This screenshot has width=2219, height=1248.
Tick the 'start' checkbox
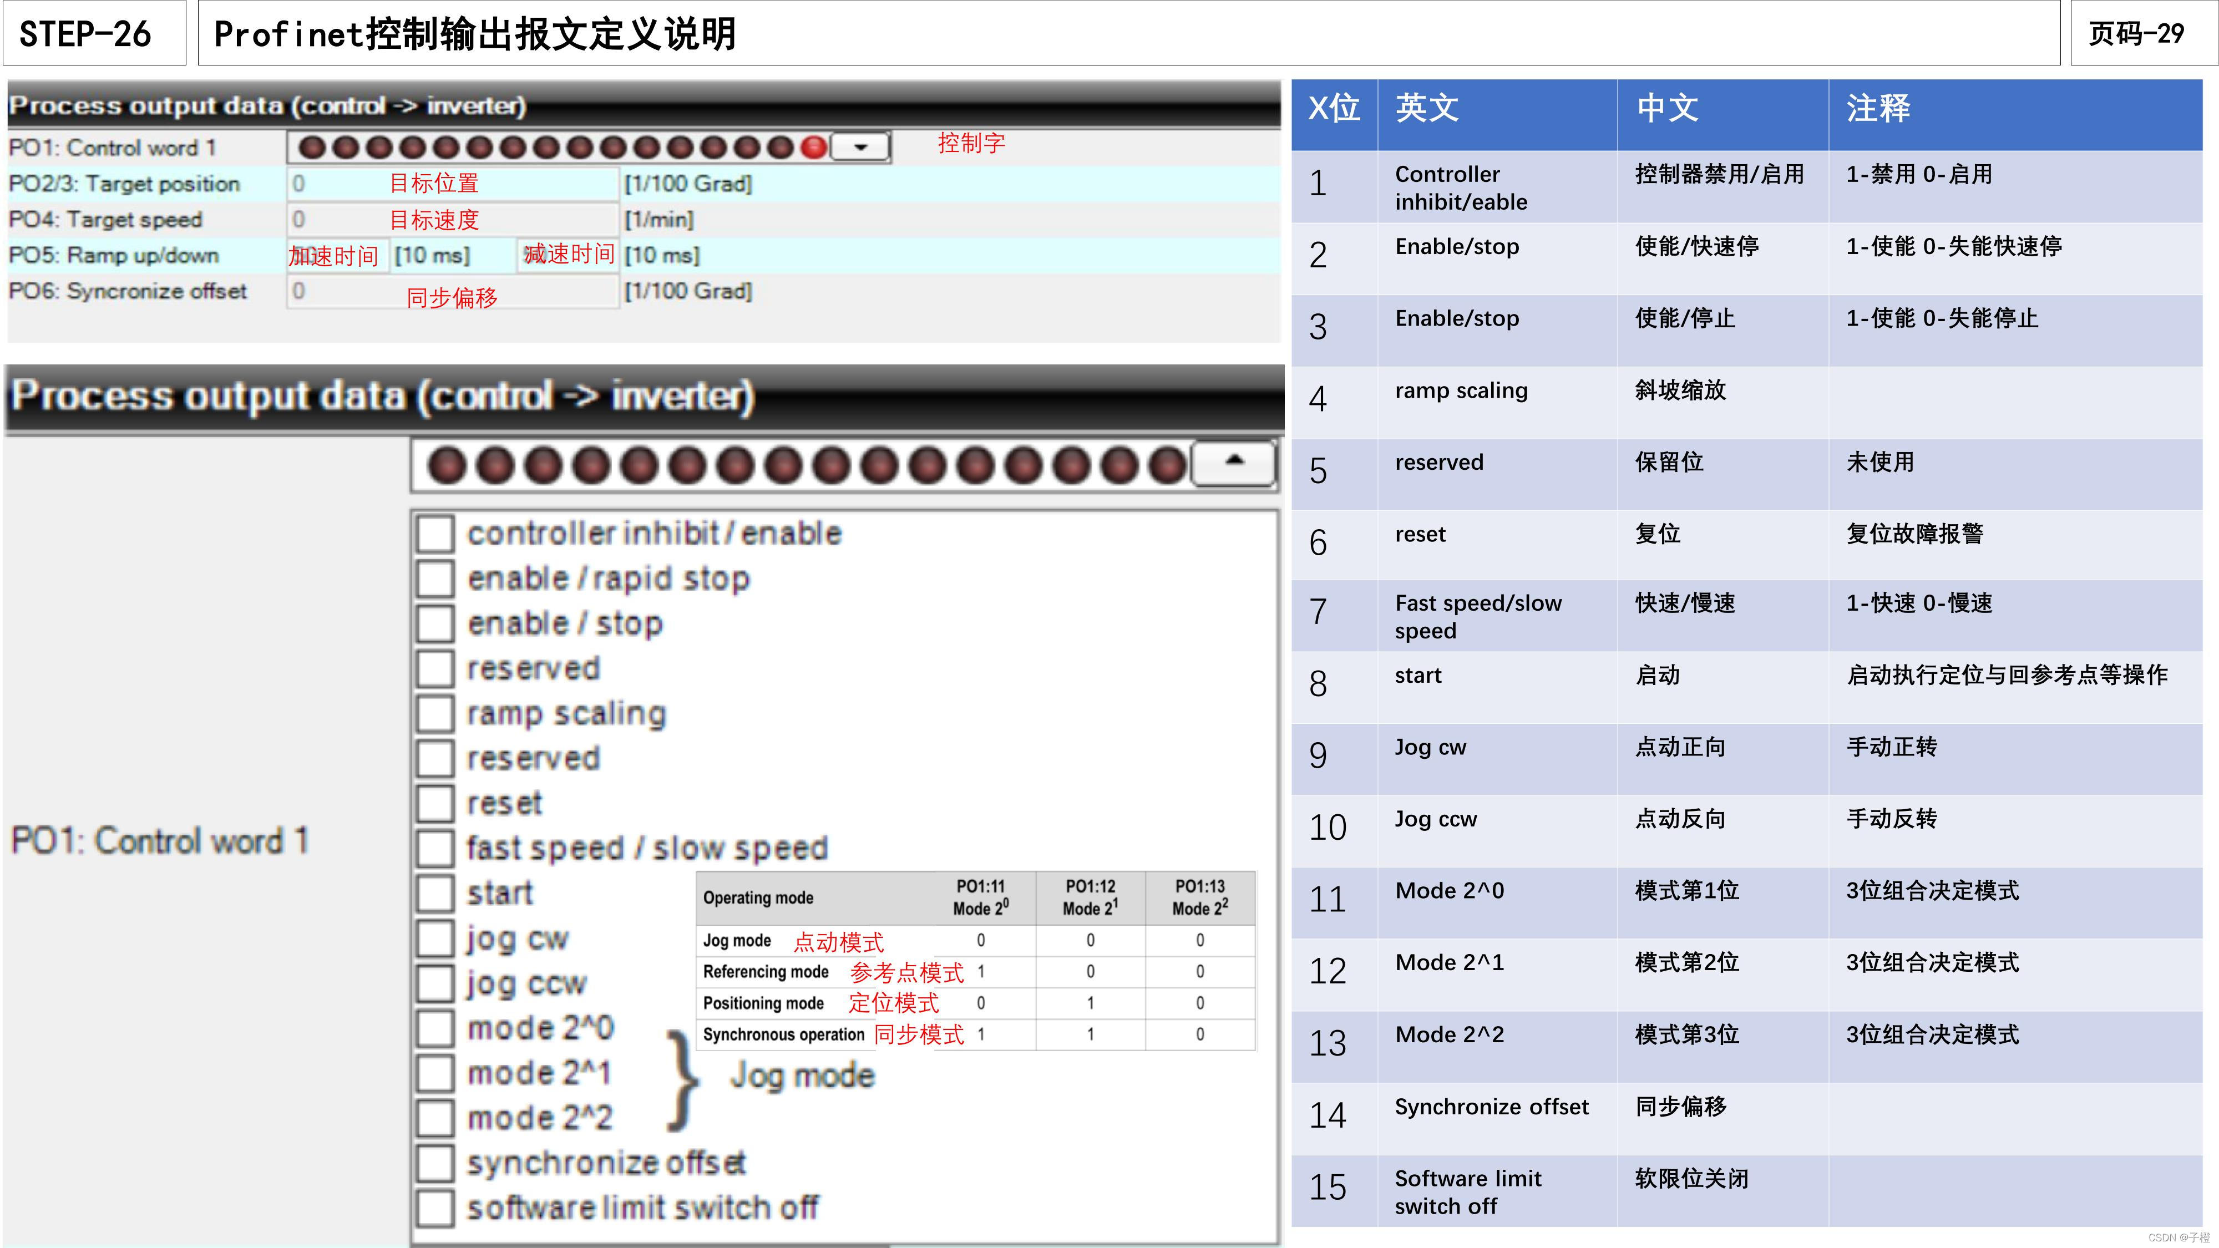[x=435, y=893]
